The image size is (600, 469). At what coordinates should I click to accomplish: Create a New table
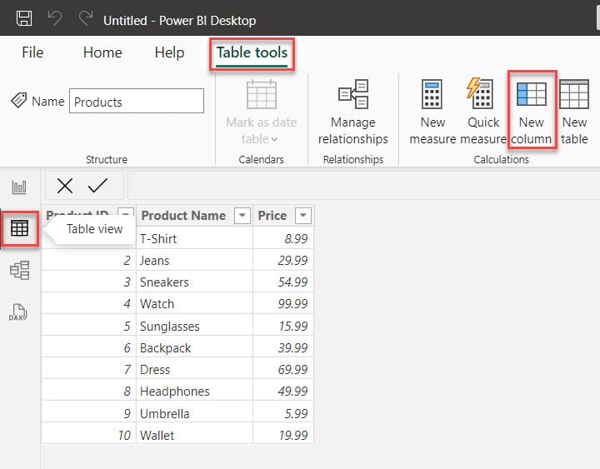(x=574, y=112)
